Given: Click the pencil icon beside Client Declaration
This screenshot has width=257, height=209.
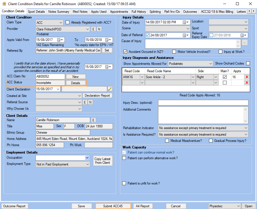Looking at the screenshot, I should click(x=110, y=89).
